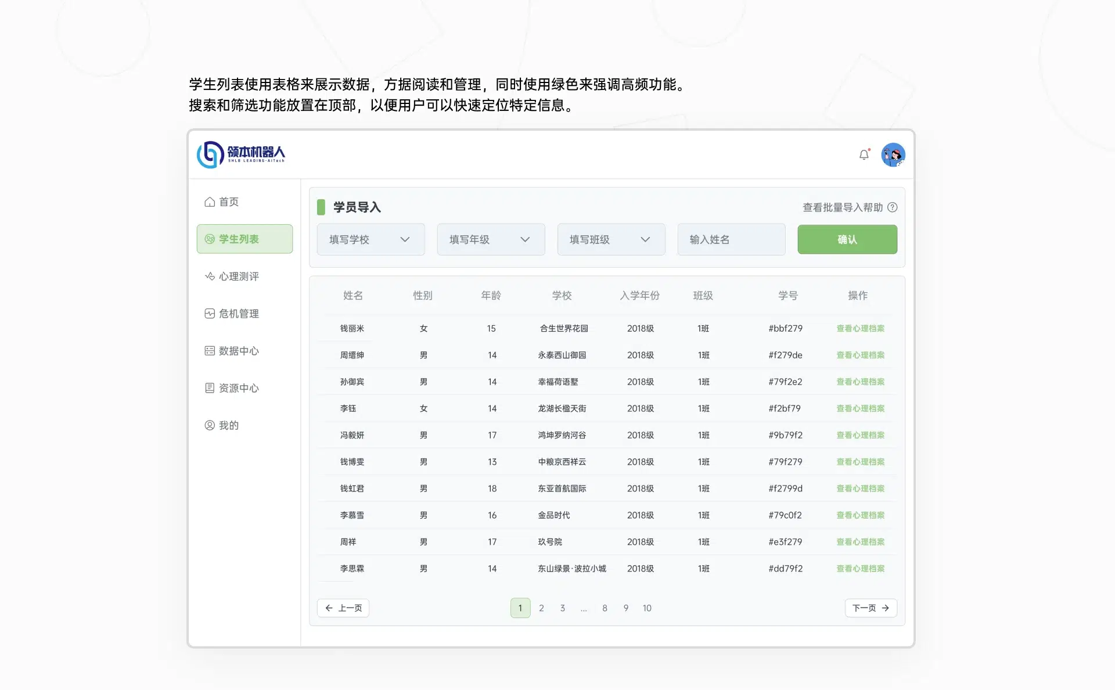Click the 危机管理 sidebar icon

210,314
